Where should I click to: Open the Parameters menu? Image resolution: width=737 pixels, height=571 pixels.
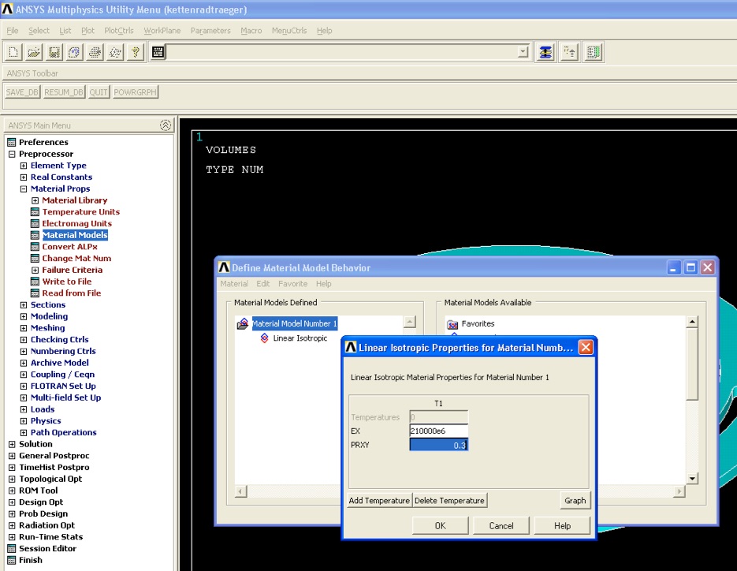click(210, 31)
